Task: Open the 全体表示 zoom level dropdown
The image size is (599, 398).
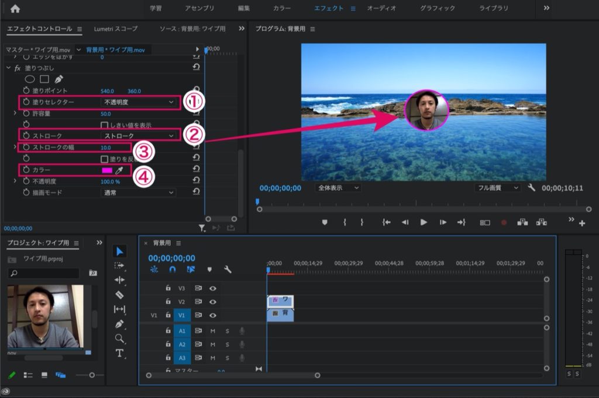Action: point(338,188)
